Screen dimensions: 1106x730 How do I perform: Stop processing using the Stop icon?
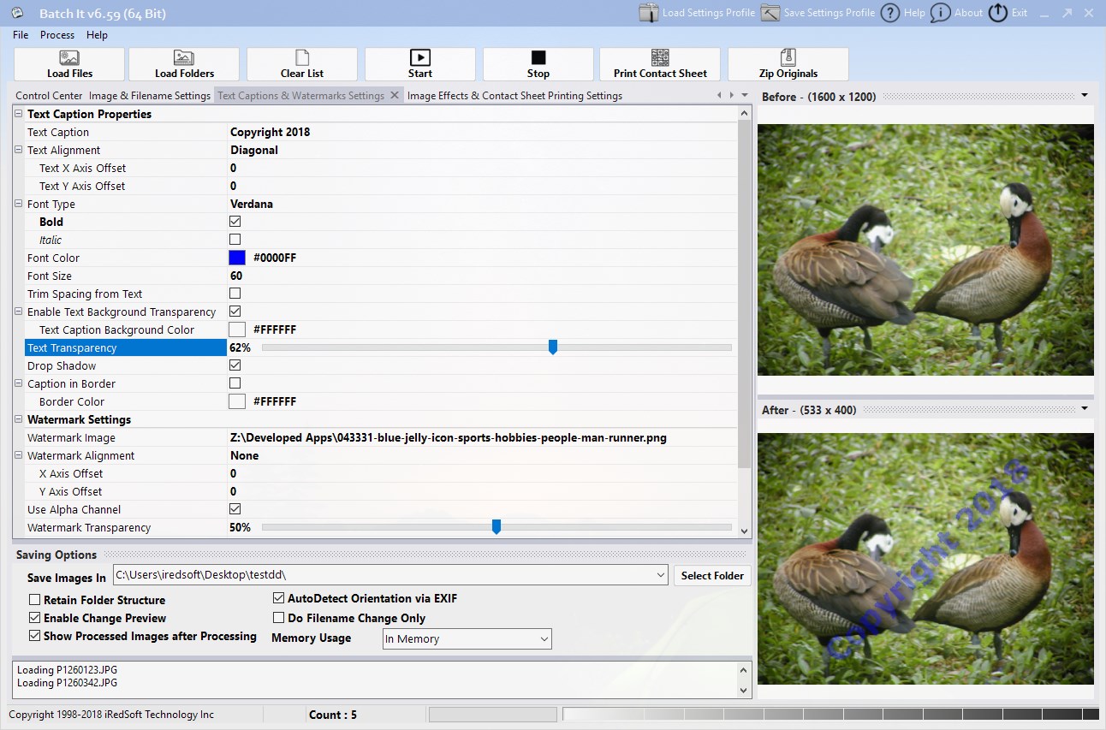click(538, 64)
